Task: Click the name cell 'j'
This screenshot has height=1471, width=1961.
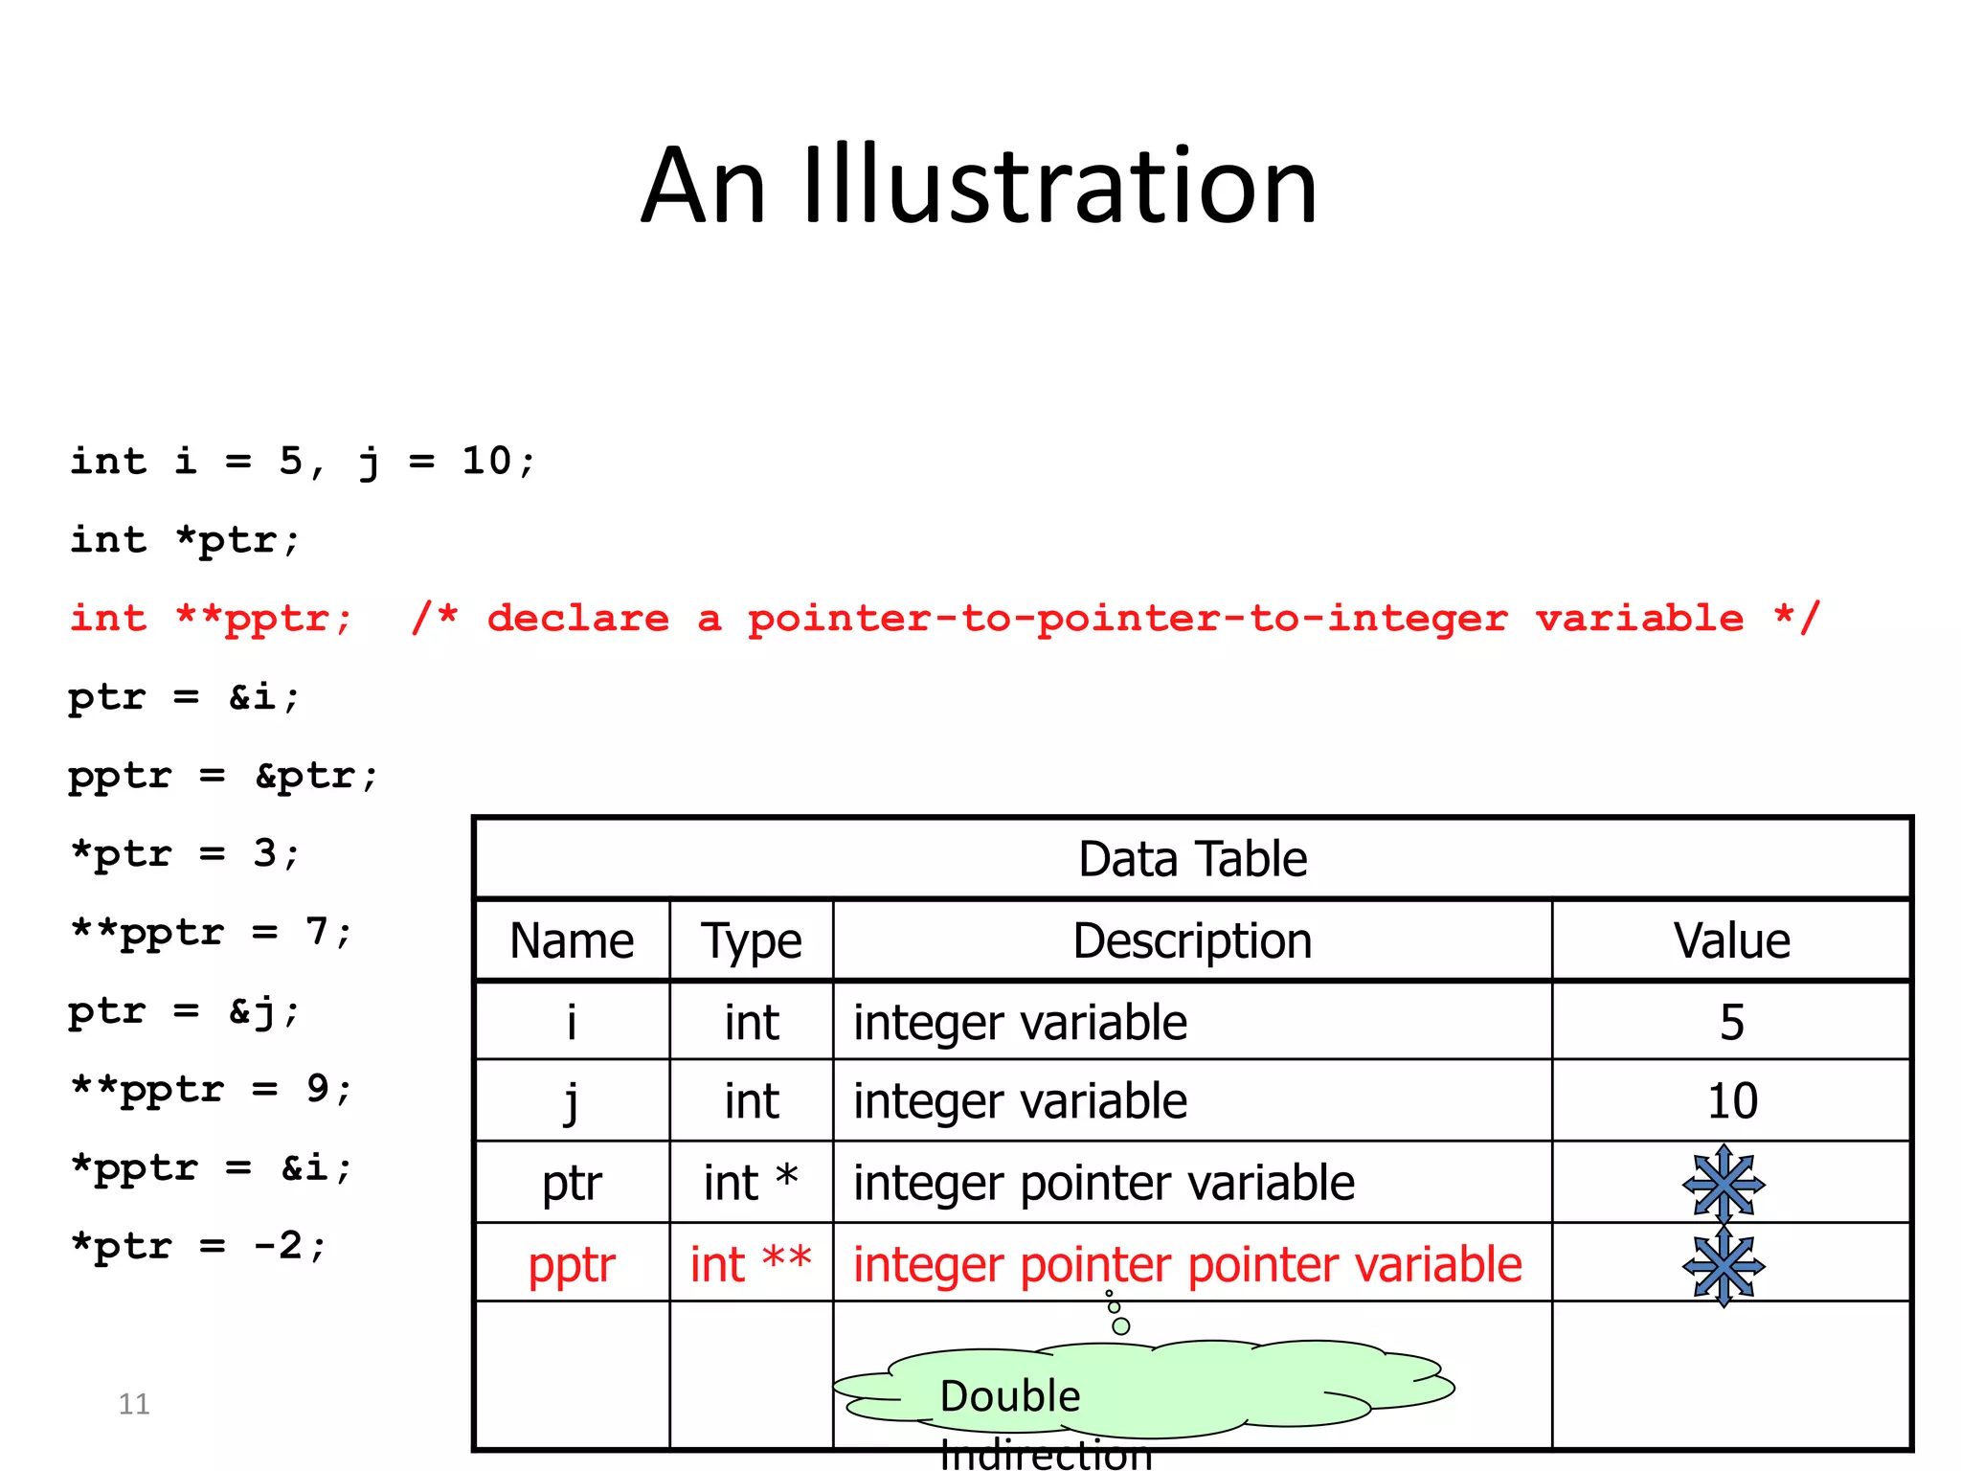Action: 572,1100
